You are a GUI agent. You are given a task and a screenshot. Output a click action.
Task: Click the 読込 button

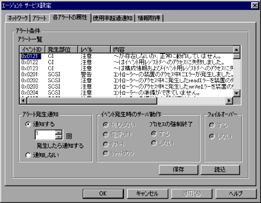[220, 169]
